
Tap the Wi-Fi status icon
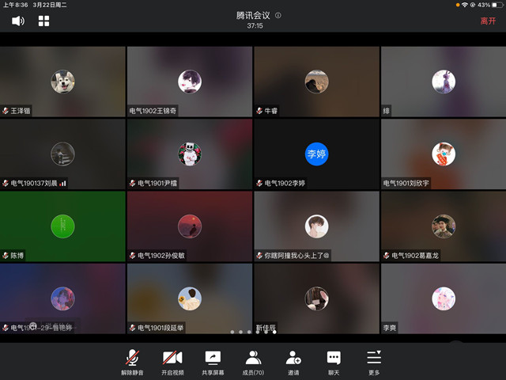coord(465,5)
